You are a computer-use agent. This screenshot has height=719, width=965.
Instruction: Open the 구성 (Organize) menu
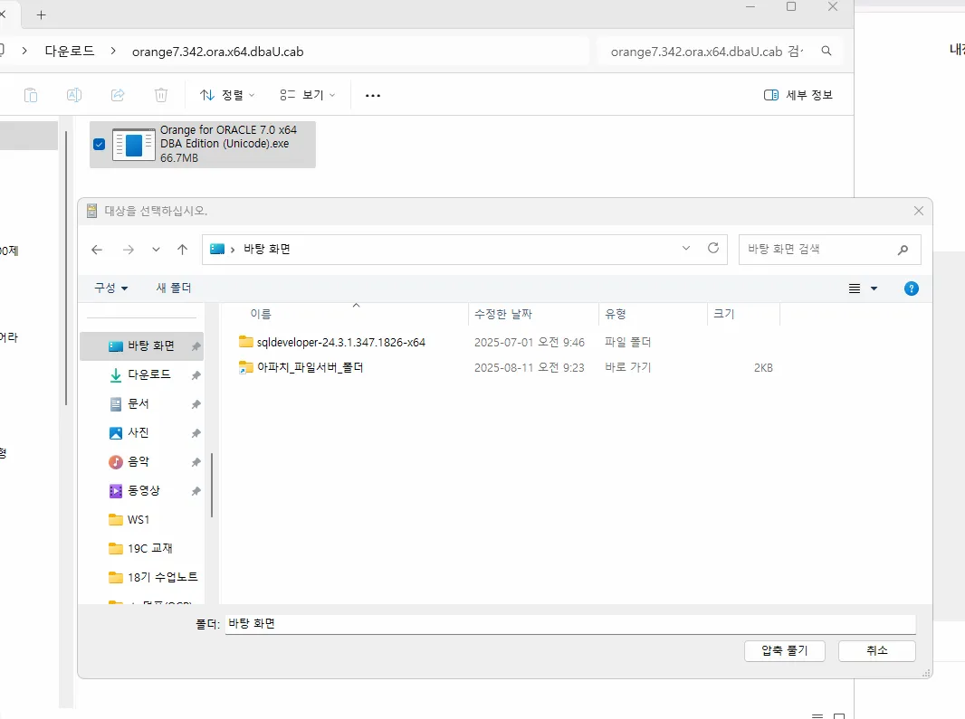pos(110,288)
